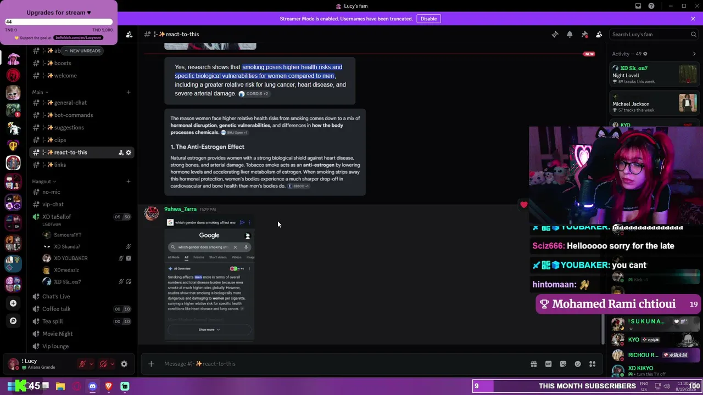Send a gift icon
The width and height of the screenshot is (703, 395).
[x=533, y=364]
